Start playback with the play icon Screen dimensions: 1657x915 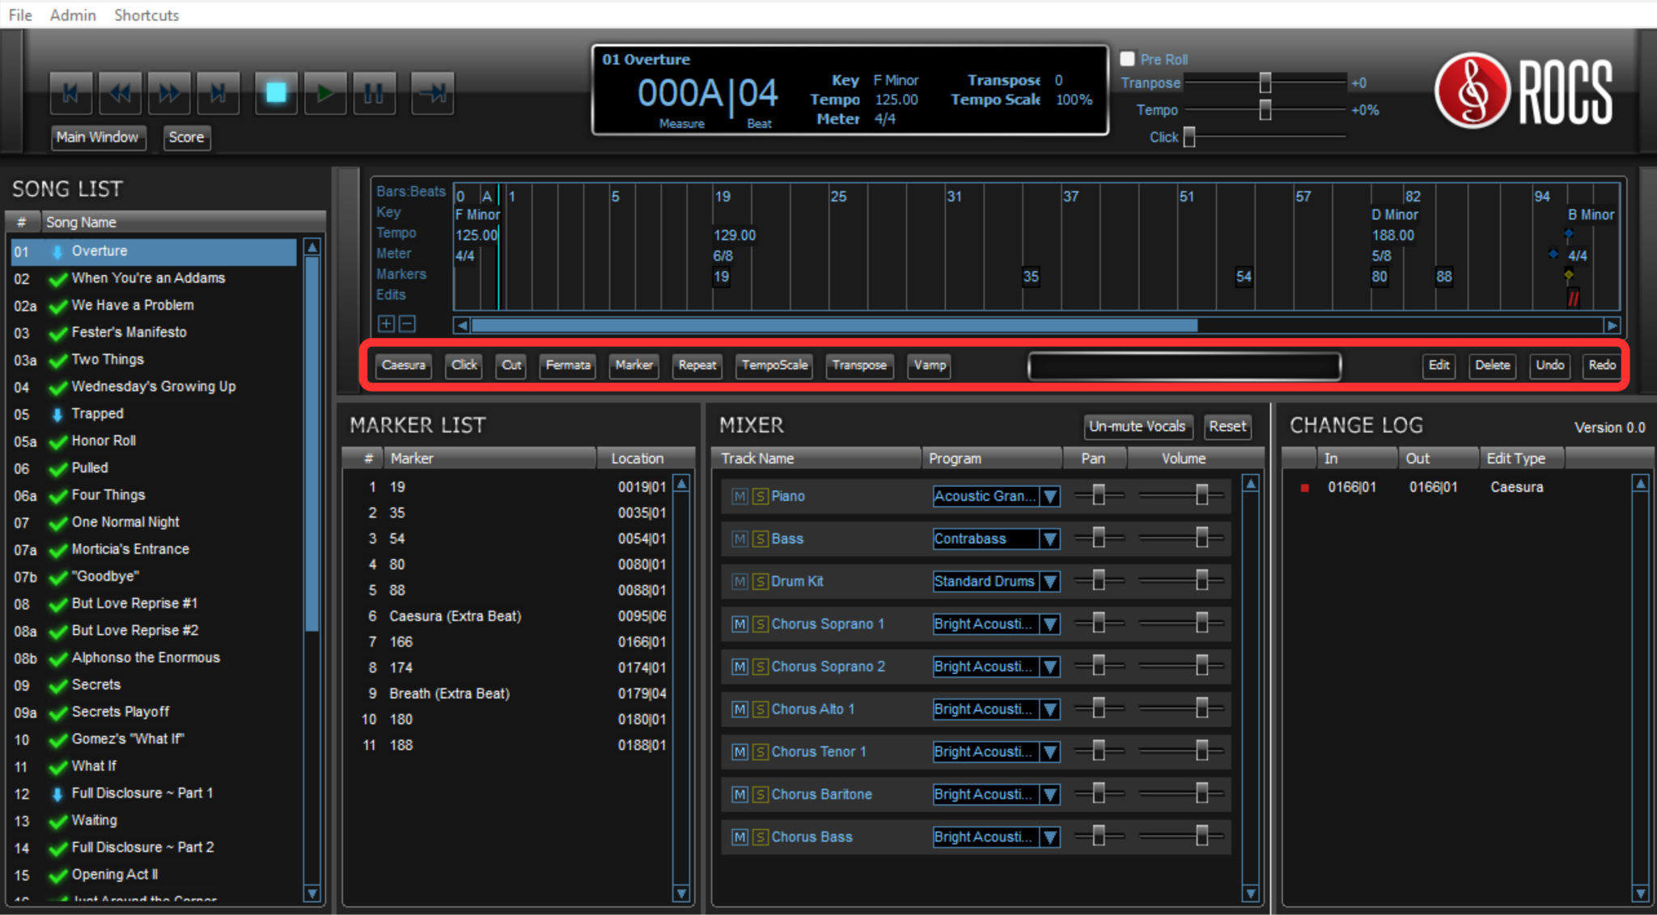pyautogui.click(x=325, y=93)
